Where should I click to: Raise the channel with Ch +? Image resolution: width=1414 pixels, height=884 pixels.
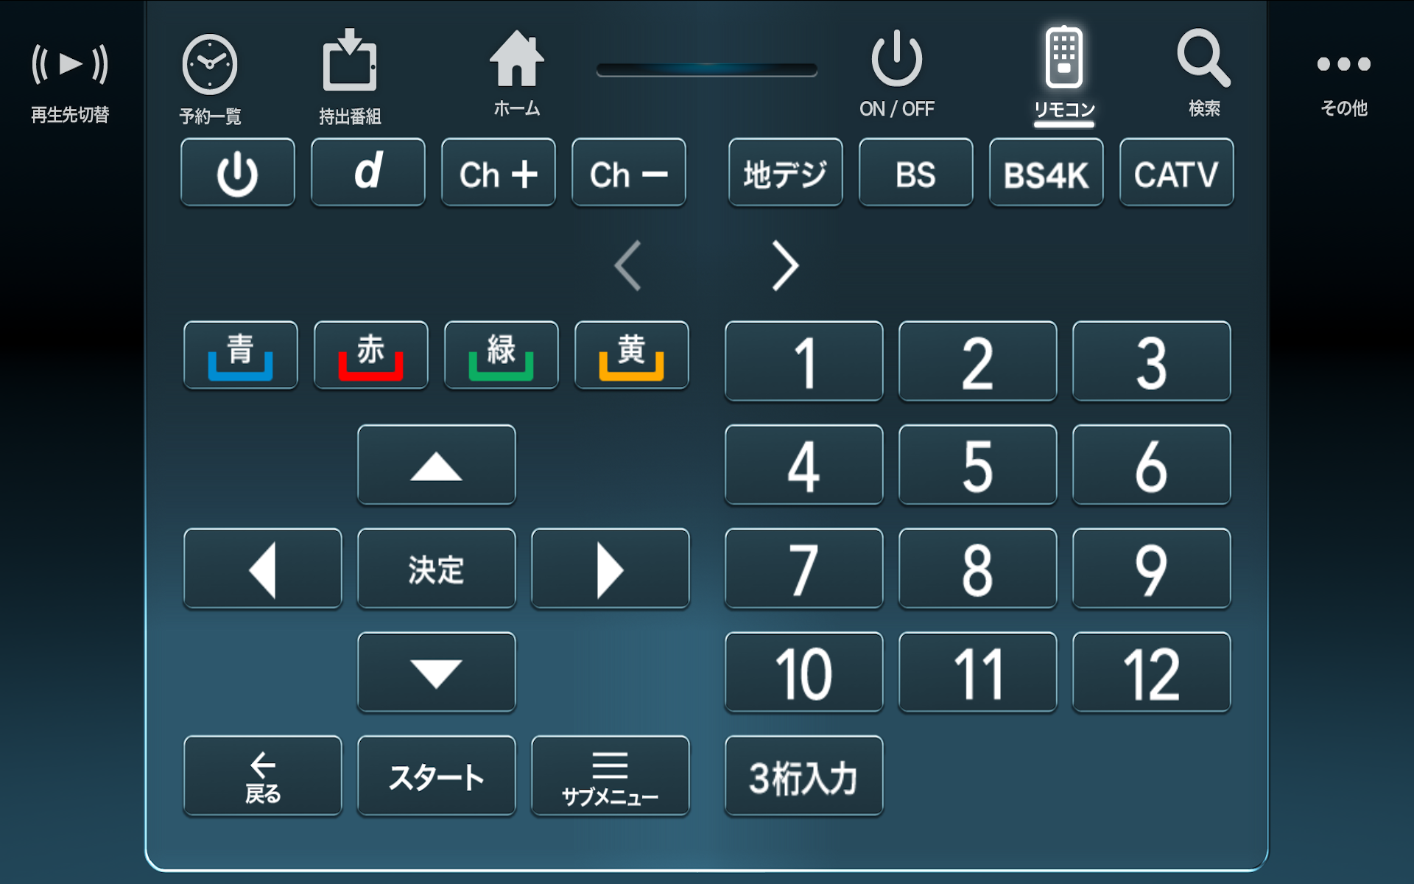[x=499, y=172]
